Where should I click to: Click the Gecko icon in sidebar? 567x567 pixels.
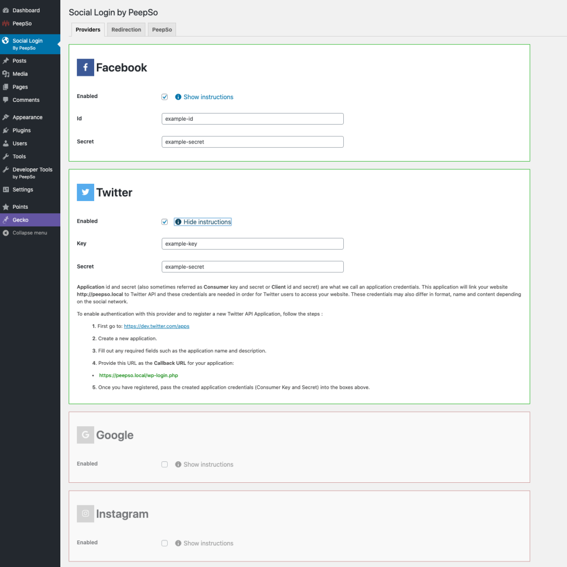click(6, 220)
